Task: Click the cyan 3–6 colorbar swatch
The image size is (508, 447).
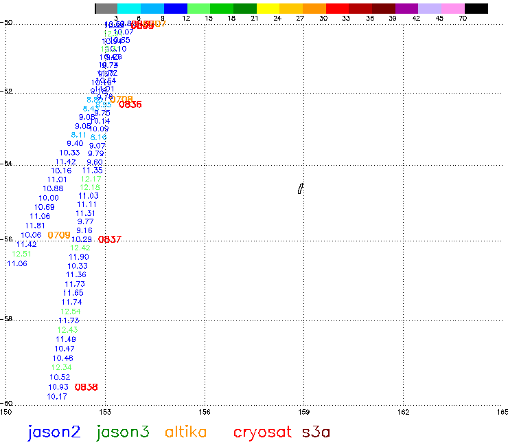Action: [129, 9]
